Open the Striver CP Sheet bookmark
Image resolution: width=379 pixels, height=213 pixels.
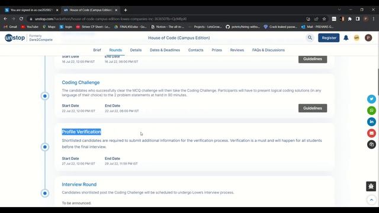point(93,27)
